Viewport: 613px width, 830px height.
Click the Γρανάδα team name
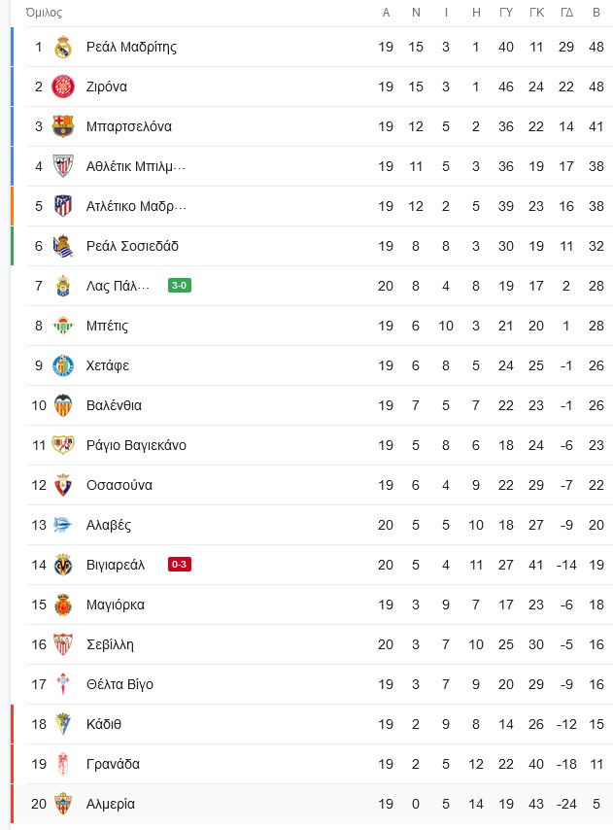tap(113, 764)
